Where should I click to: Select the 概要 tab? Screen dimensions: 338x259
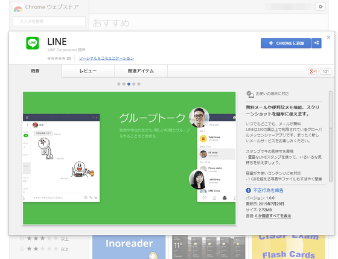coord(35,71)
